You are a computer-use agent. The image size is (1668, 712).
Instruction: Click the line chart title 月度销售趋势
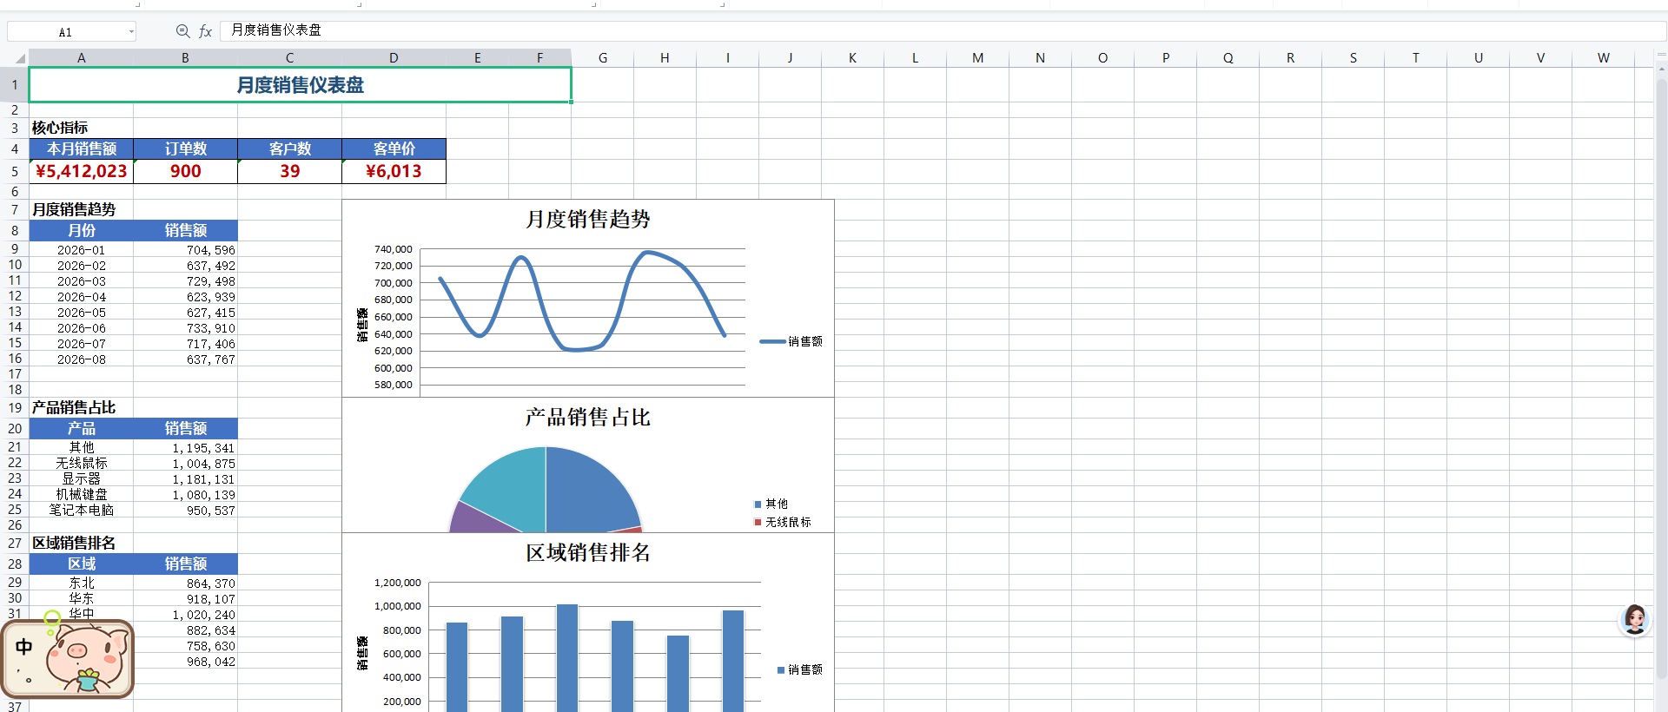(588, 219)
